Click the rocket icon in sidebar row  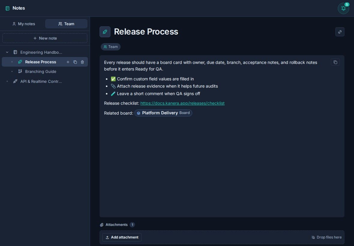pos(20,62)
